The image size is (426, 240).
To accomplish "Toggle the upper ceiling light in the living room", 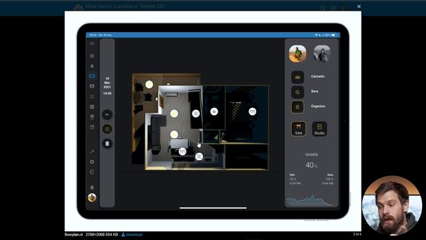I will 174,113.
